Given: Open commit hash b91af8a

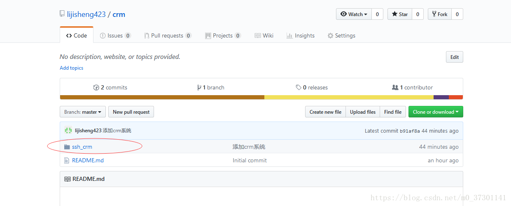Looking at the screenshot, I should pos(410,131).
